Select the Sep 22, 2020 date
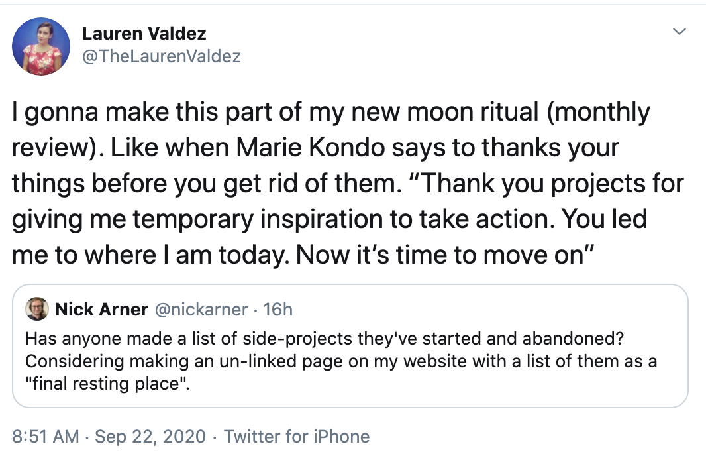This screenshot has width=706, height=456. coord(150,437)
